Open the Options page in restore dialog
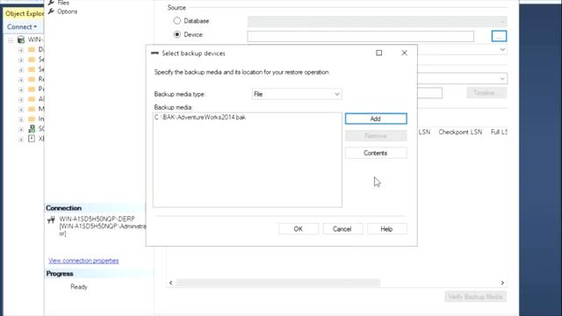The image size is (562, 316). pyautogui.click(x=67, y=11)
